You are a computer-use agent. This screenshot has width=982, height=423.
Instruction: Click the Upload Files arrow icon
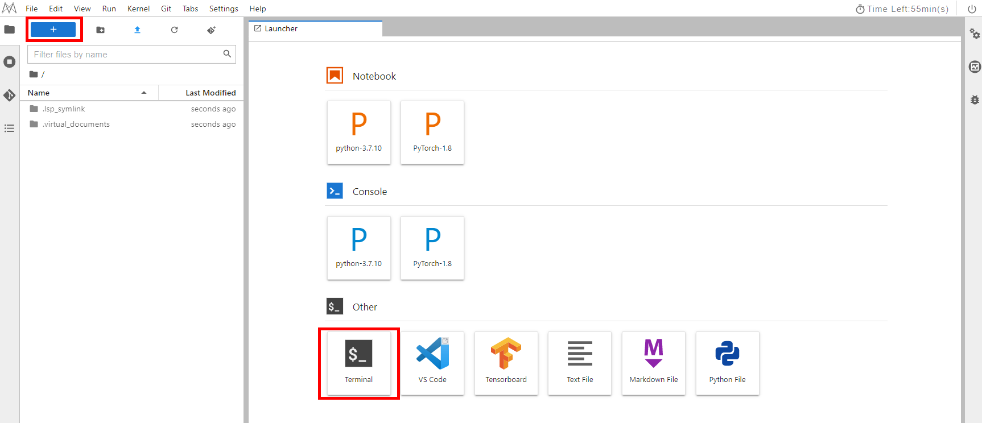(x=137, y=30)
